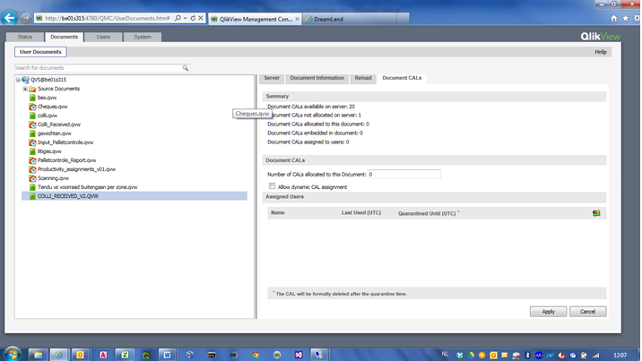Select Colli_Received.qvw in the tree

(59, 125)
